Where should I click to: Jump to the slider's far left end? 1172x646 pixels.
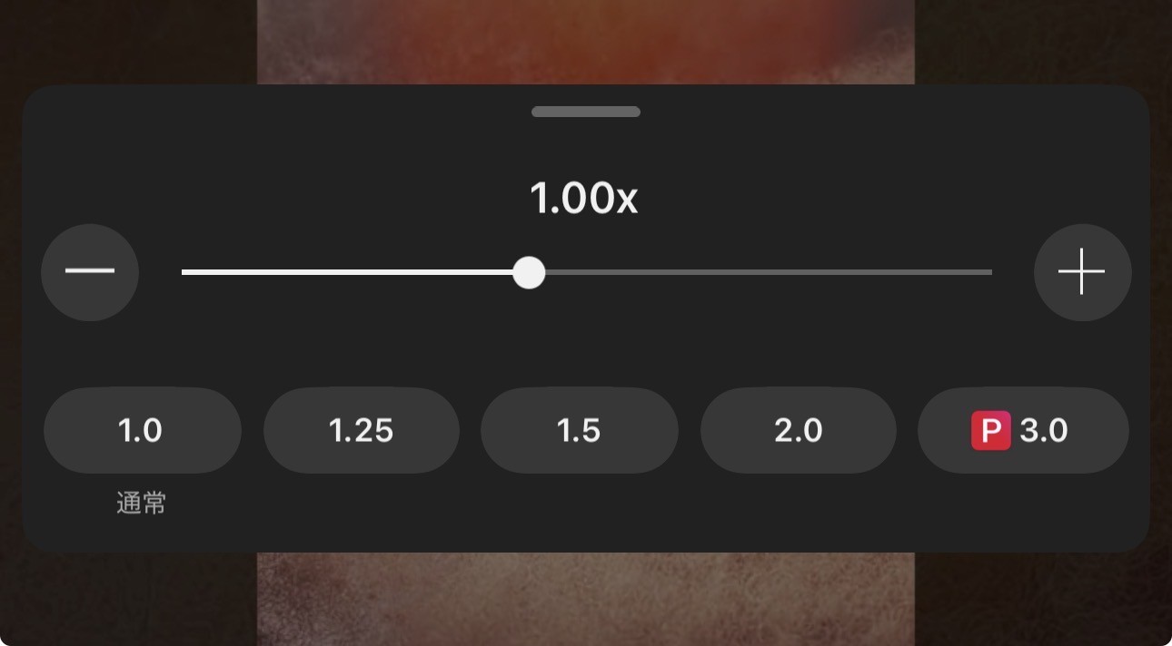(x=185, y=272)
